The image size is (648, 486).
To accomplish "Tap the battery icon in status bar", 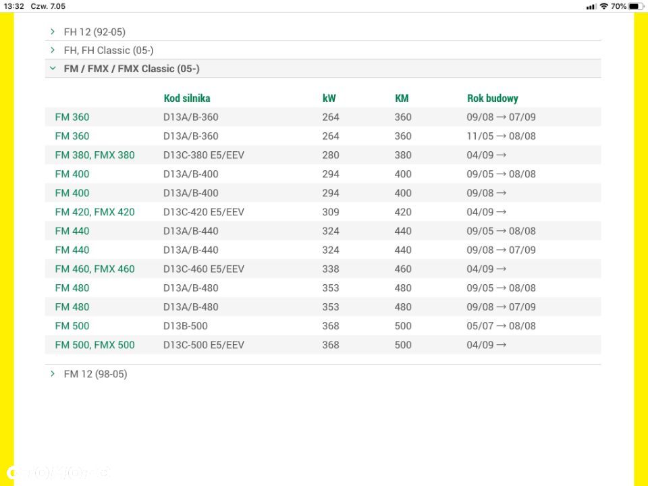I will (635, 6).
